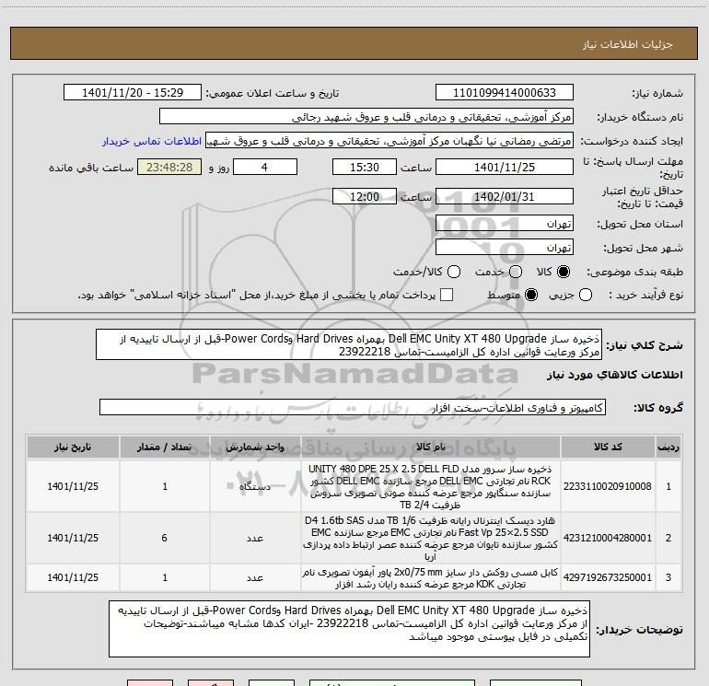
Task: Select the متوسط purchase type radio
Action: (531, 296)
